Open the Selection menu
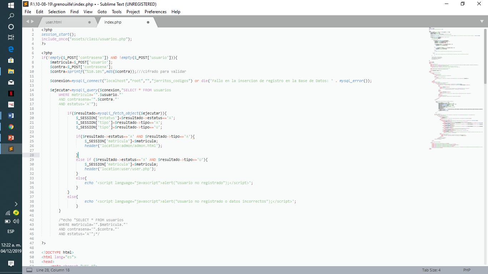The height and width of the screenshot is (274, 488). coord(57,12)
